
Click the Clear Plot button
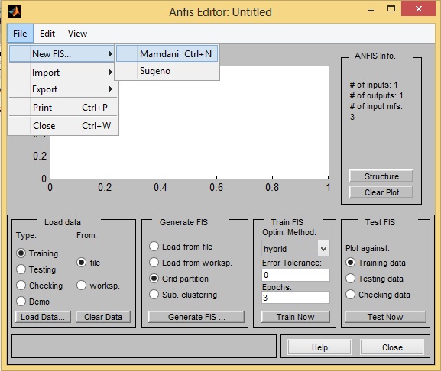(x=381, y=192)
